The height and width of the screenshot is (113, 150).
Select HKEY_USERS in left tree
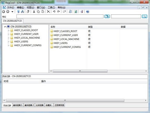(21, 41)
